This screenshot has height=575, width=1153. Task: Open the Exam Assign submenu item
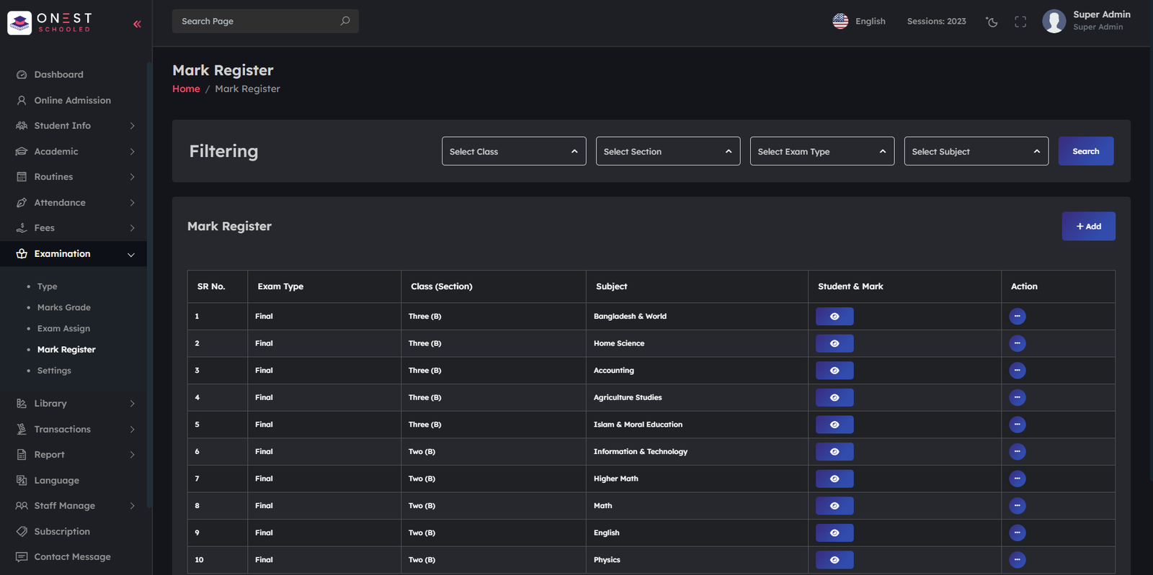tap(63, 328)
